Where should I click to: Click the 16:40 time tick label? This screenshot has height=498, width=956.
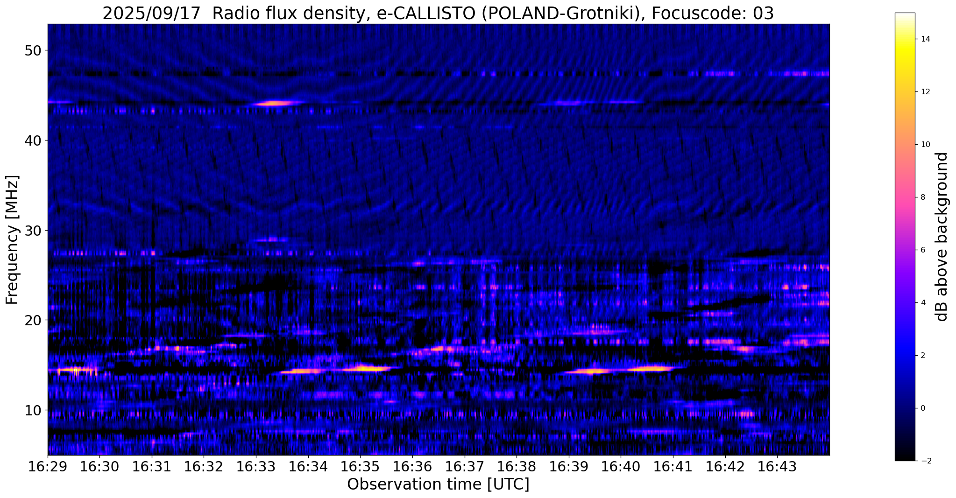click(621, 467)
